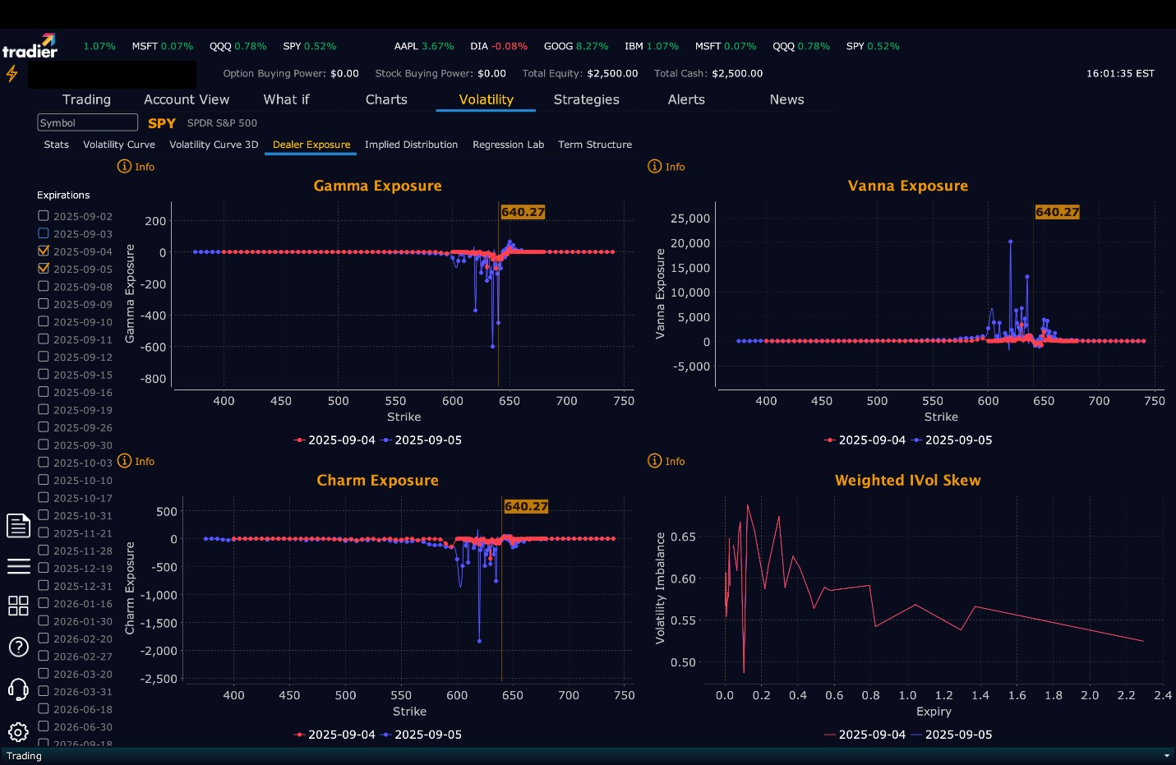The height and width of the screenshot is (765, 1176).
Task: Open the News tab
Action: 786,99
